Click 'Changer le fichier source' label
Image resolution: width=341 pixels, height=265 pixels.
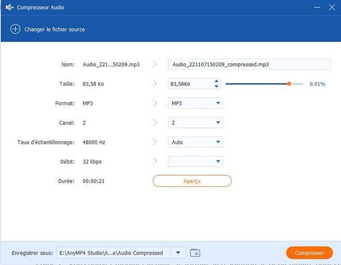(55, 30)
